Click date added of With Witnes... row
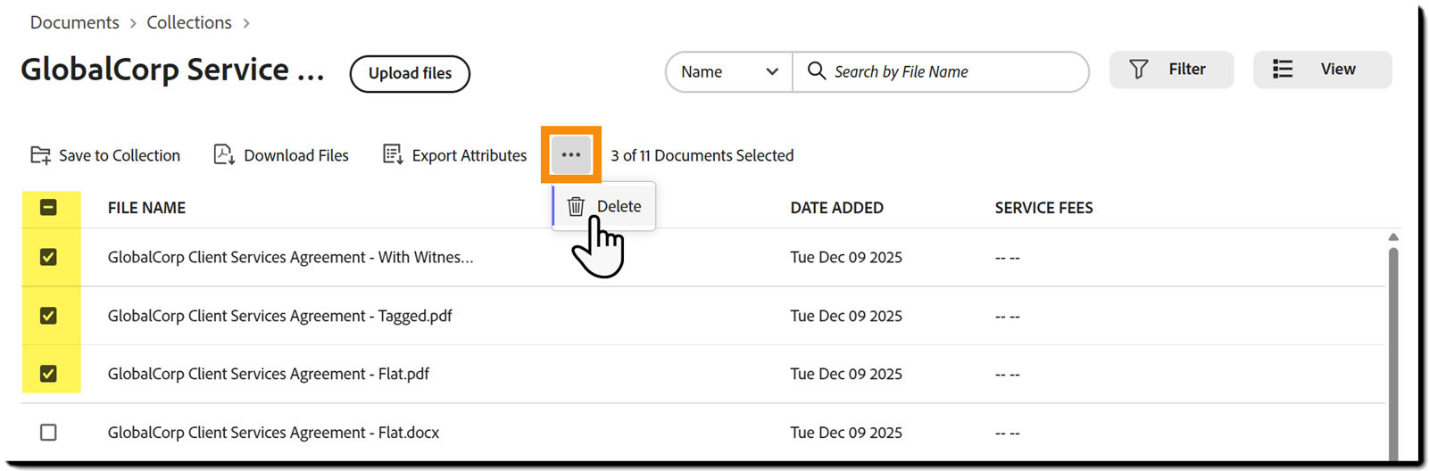1429x471 pixels. (846, 257)
